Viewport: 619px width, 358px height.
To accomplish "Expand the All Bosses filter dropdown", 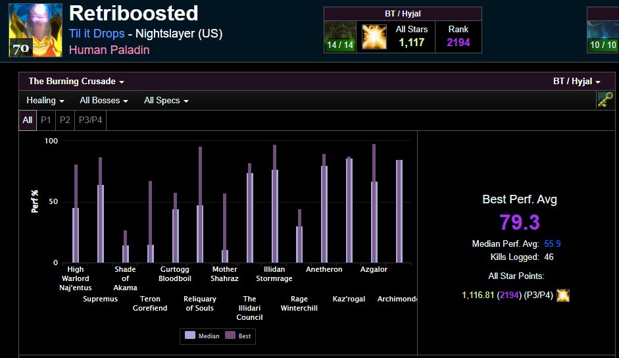I will [104, 101].
